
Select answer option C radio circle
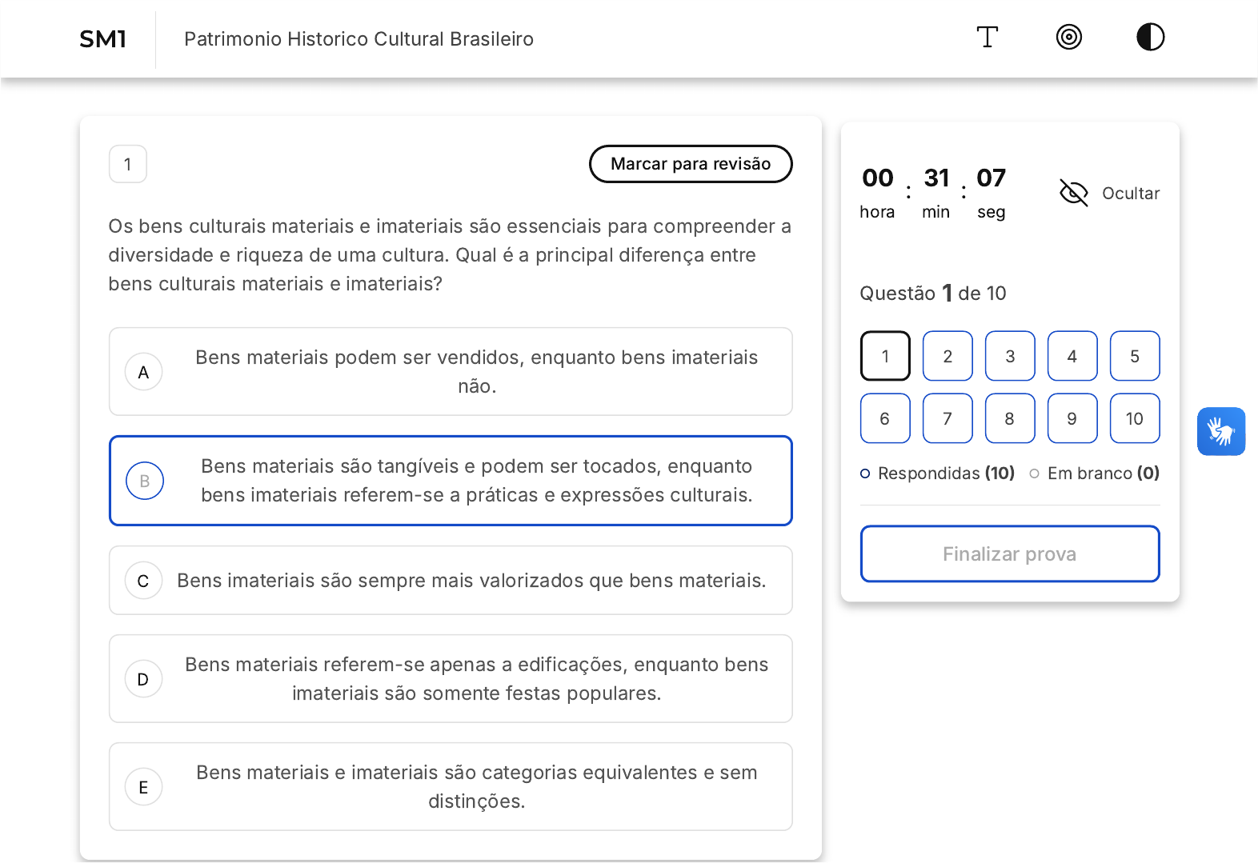point(144,581)
